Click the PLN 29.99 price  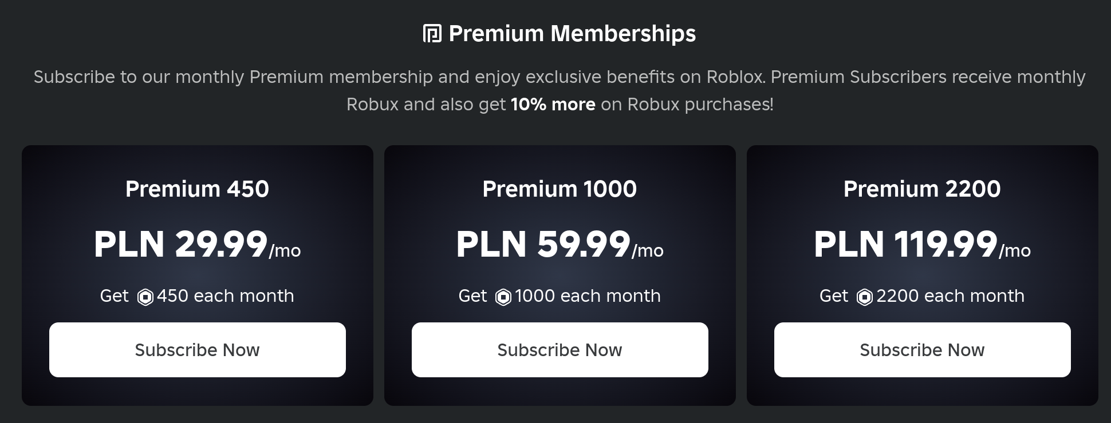tap(181, 245)
